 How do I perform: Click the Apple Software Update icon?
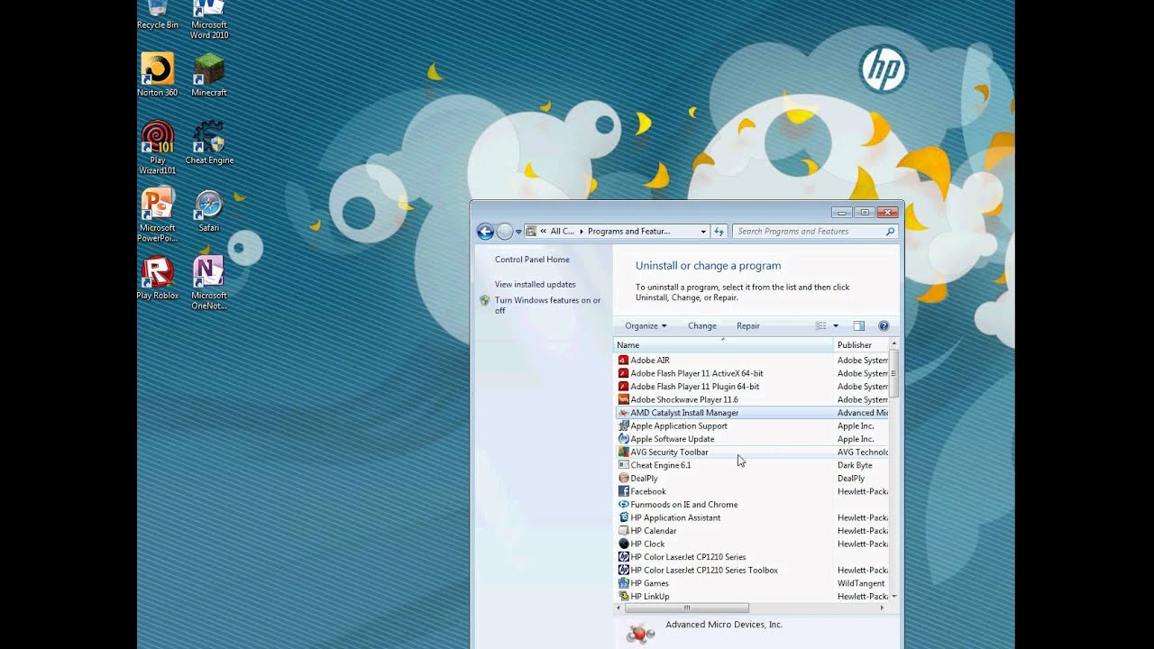(623, 439)
